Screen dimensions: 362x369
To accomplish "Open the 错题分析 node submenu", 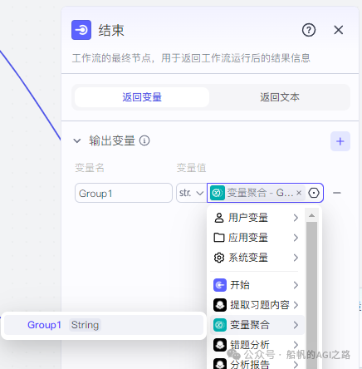I will coord(257,345).
